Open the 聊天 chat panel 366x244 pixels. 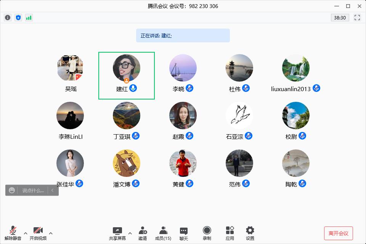(184, 234)
